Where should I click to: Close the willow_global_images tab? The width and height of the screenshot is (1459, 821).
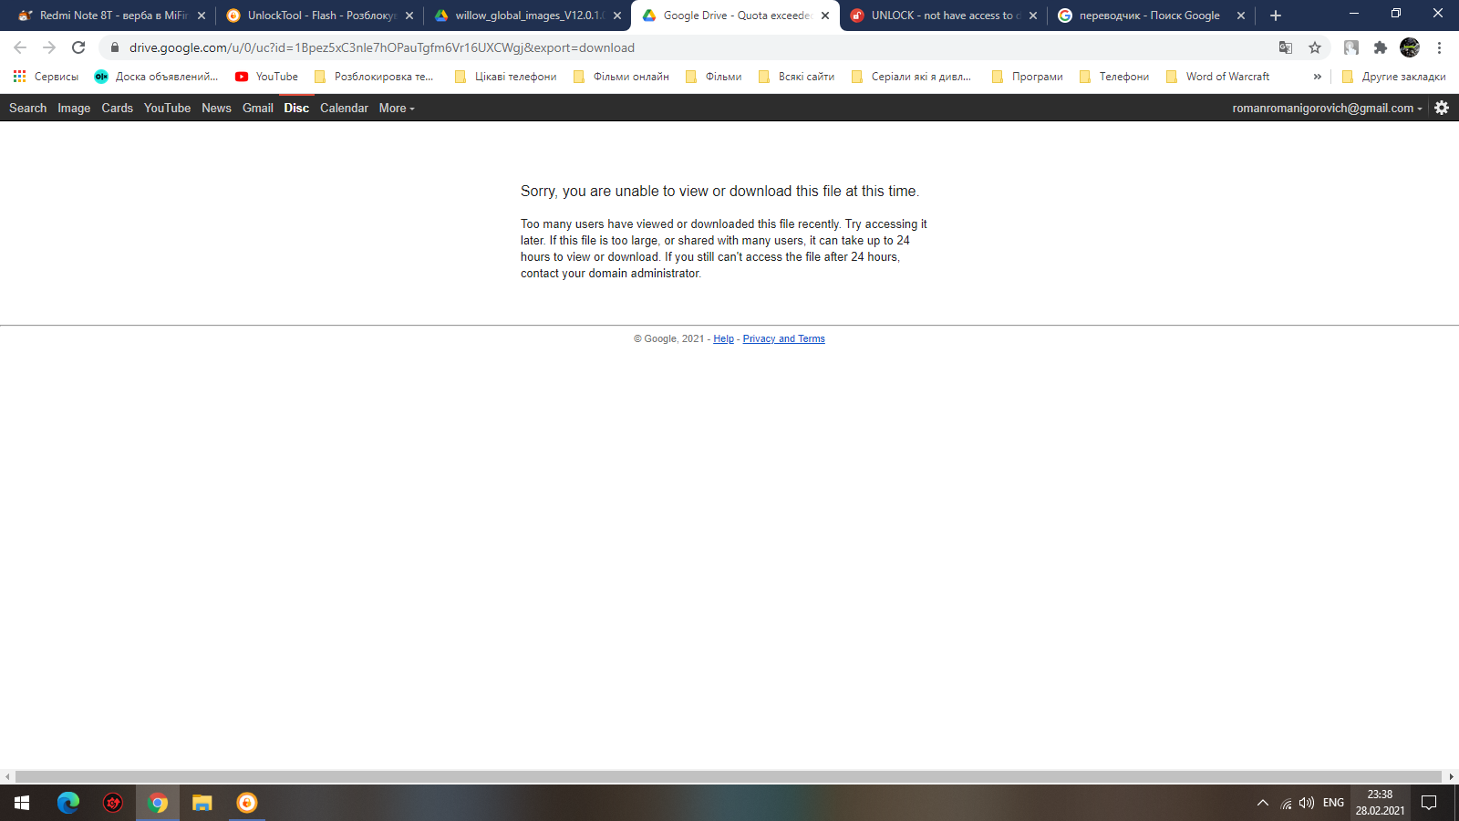click(617, 16)
